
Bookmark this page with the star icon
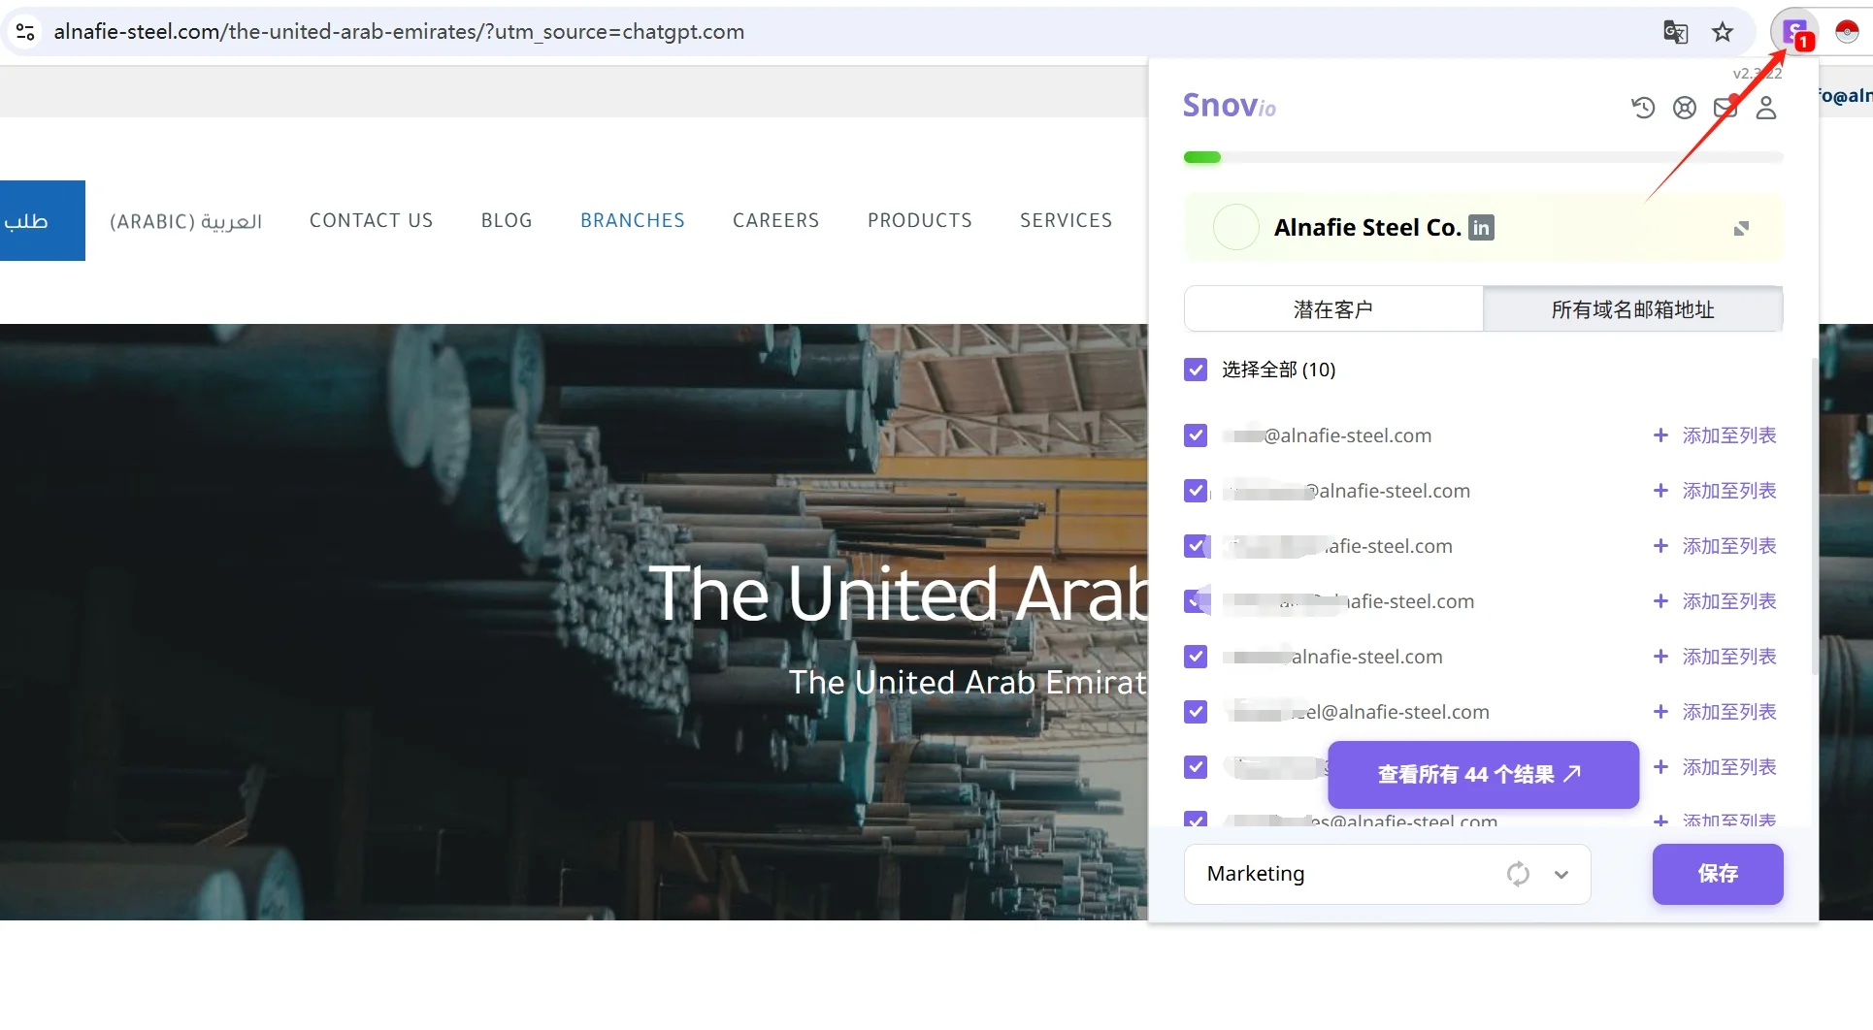(1723, 32)
